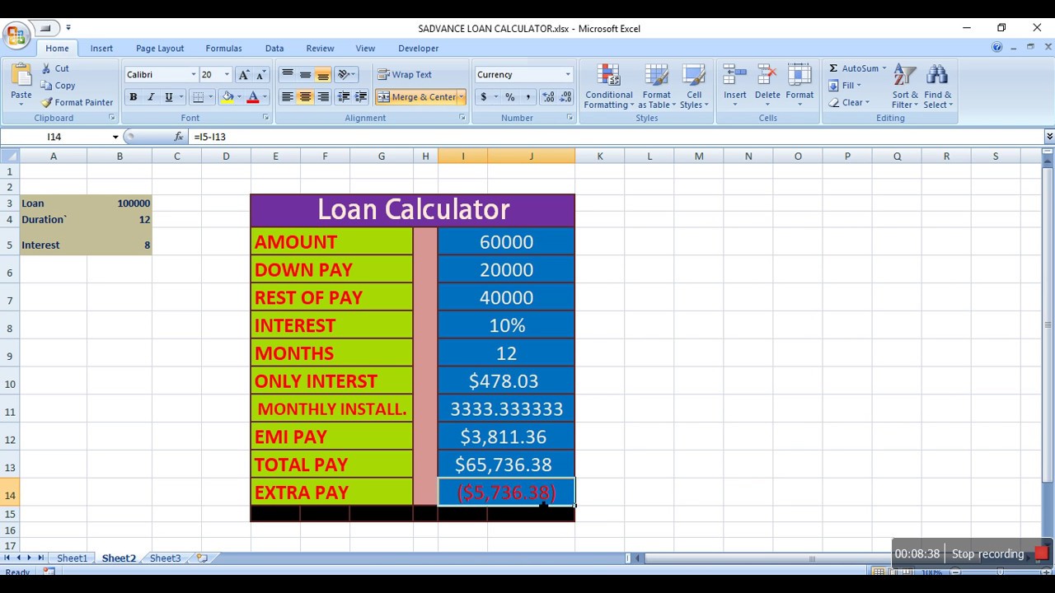This screenshot has height=593, width=1055.
Task: Expand the AutoSum dropdown arrow
Action: [x=884, y=68]
